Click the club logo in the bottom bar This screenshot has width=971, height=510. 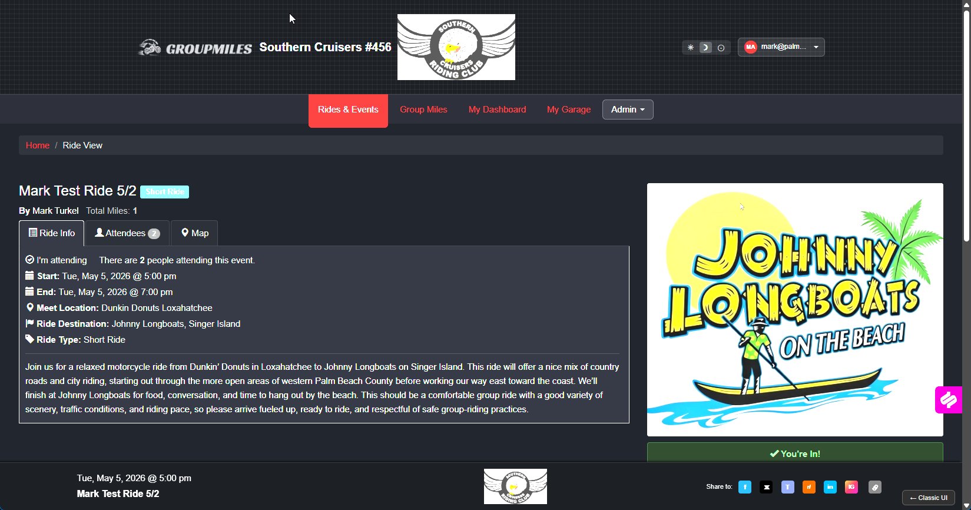[515, 486]
